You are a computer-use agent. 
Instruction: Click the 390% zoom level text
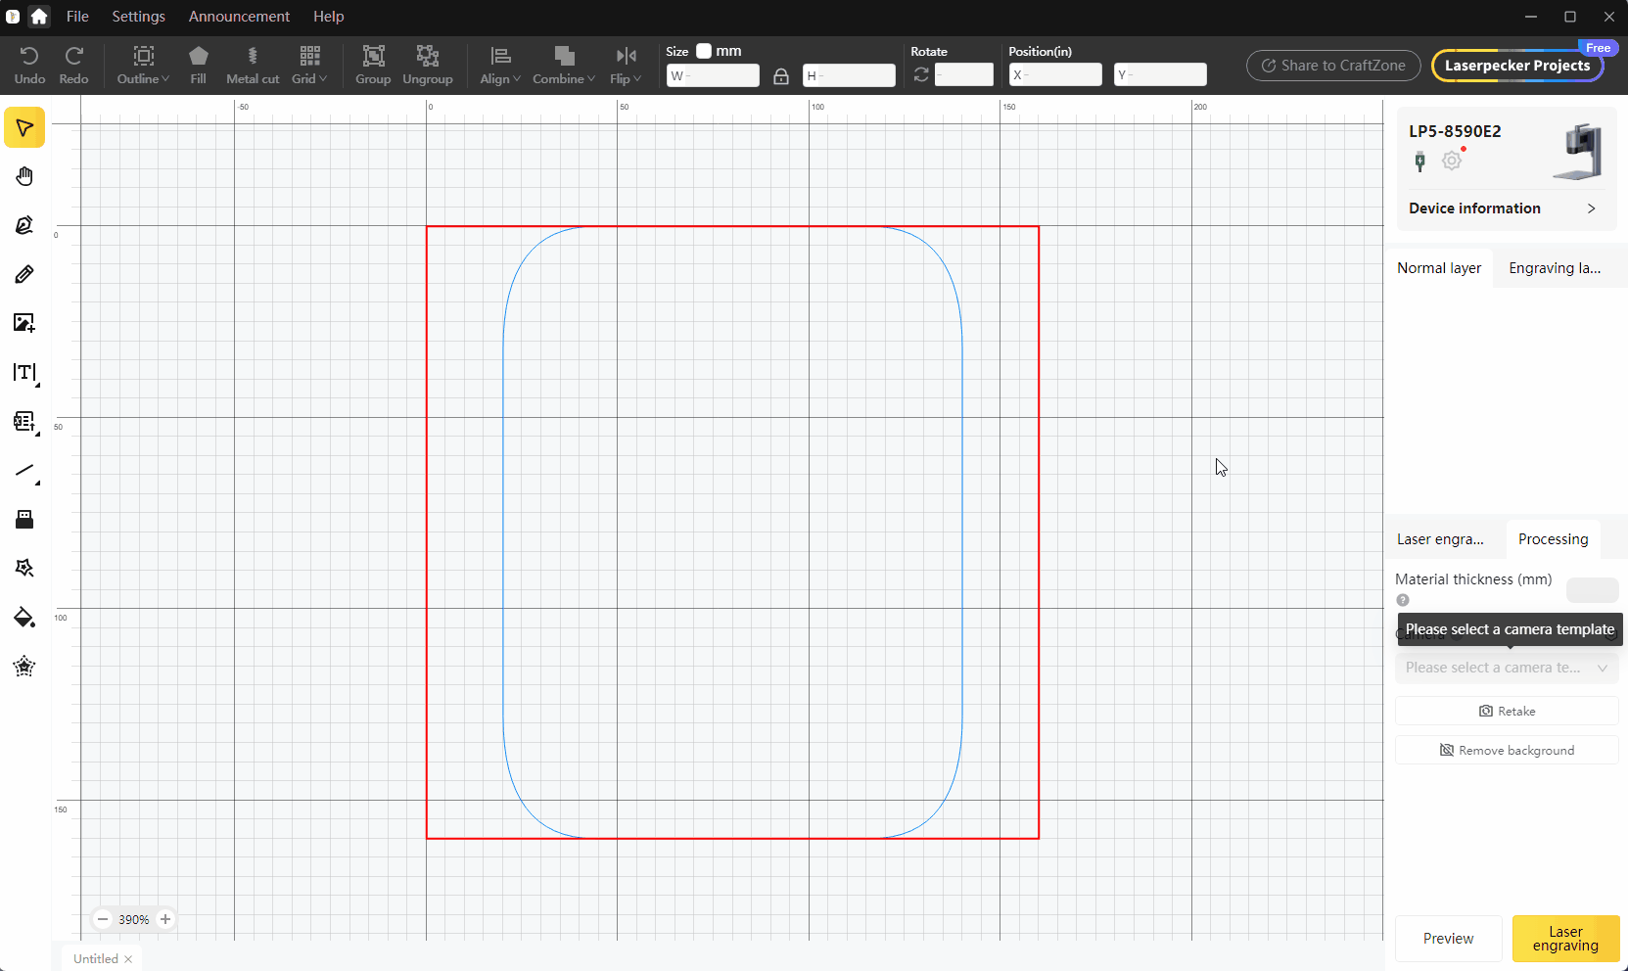134,920
